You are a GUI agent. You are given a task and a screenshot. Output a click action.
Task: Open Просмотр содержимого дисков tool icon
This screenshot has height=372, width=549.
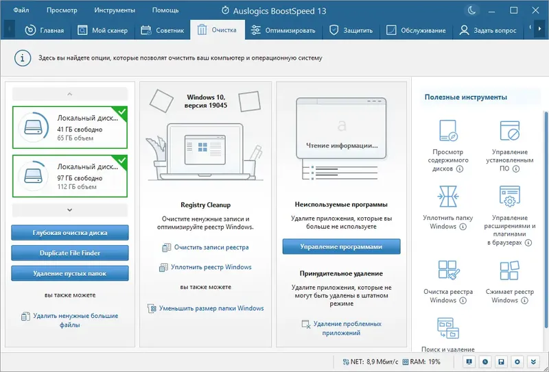448,131
